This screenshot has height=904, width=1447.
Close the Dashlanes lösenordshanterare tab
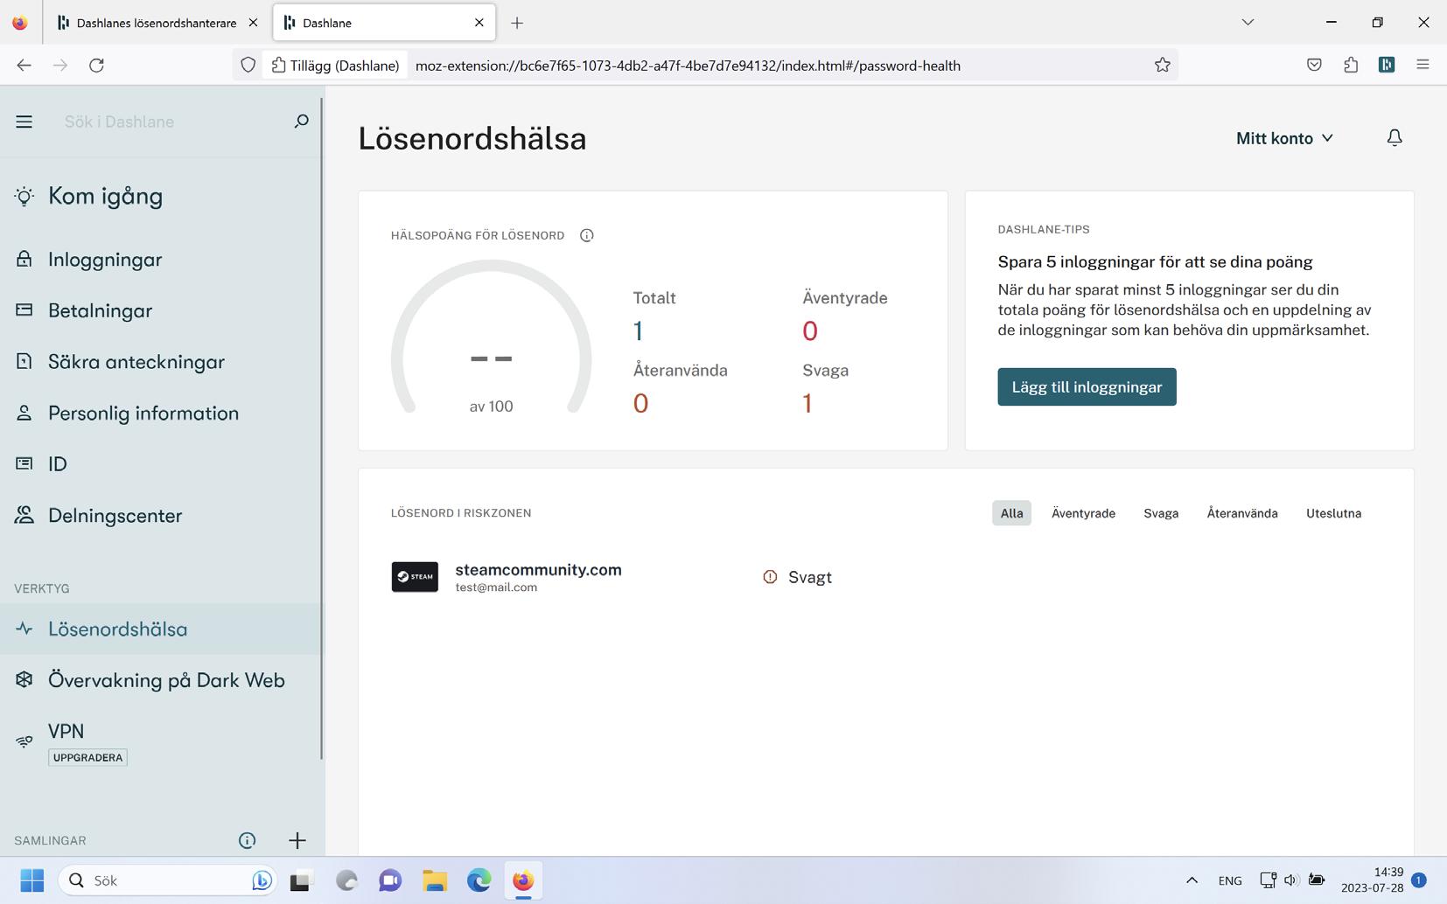(253, 23)
